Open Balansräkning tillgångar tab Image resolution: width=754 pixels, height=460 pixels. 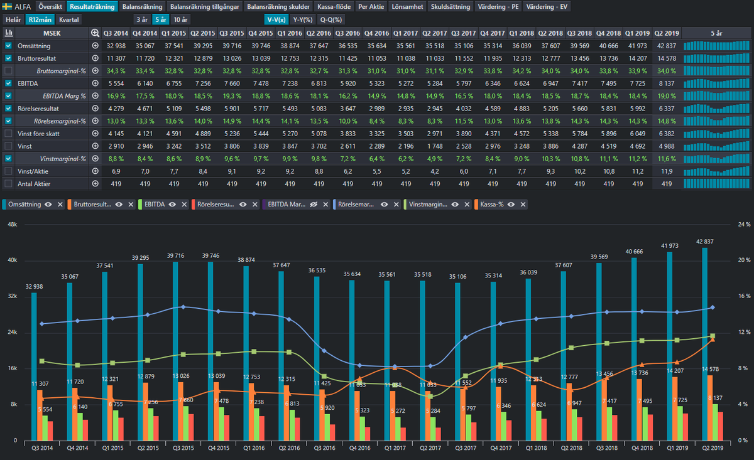tap(204, 7)
